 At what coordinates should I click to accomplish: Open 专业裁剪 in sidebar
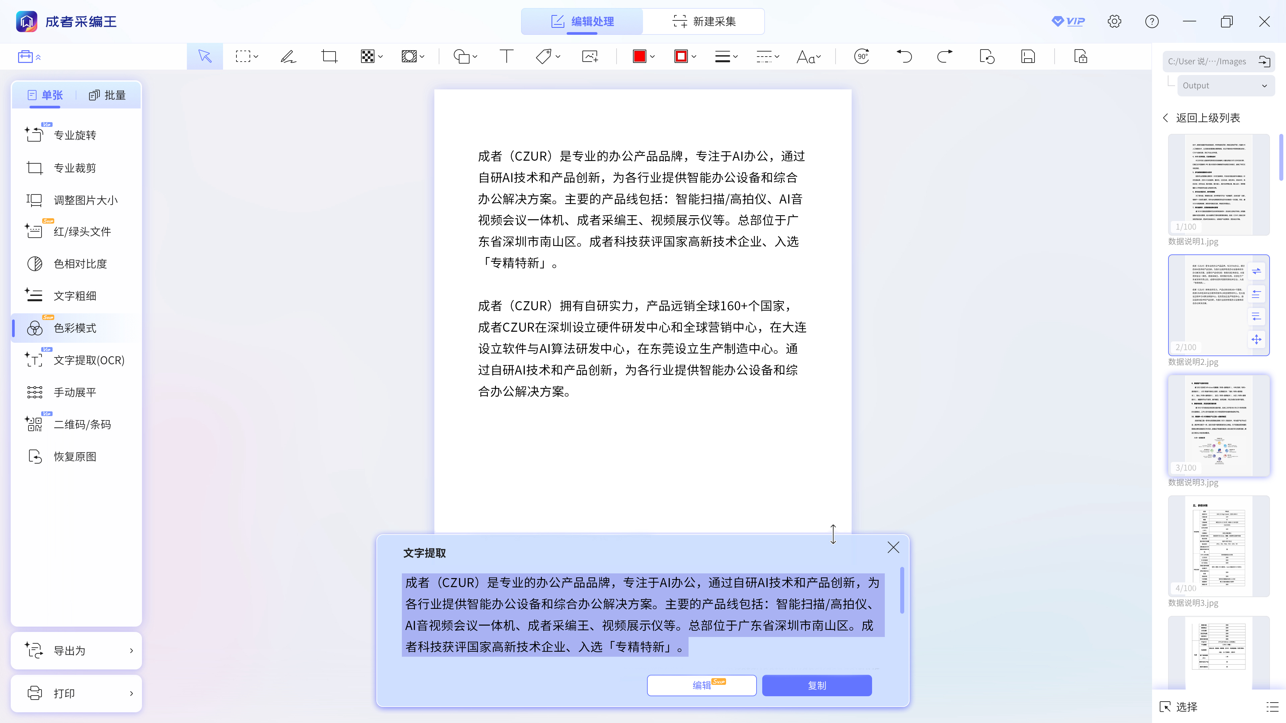pos(76,168)
